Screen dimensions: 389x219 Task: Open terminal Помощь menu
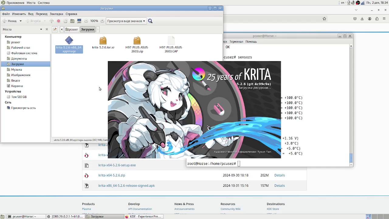click(251, 42)
